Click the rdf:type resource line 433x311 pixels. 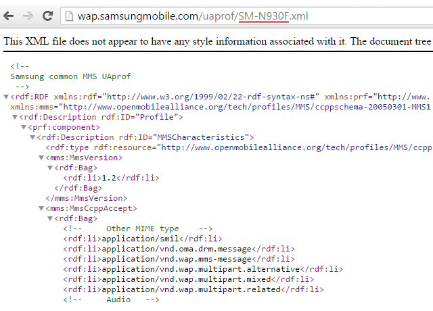click(x=237, y=147)
